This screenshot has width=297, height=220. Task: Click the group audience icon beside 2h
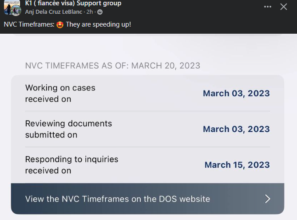[100, 12]
